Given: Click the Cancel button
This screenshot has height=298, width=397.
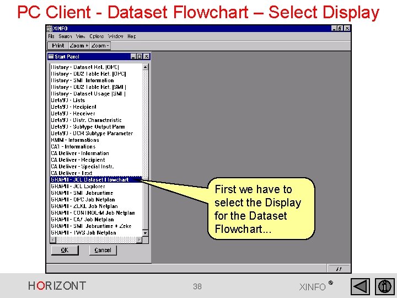Looking at the screenshot, I should pyautogui.click(x=103, y=250).
